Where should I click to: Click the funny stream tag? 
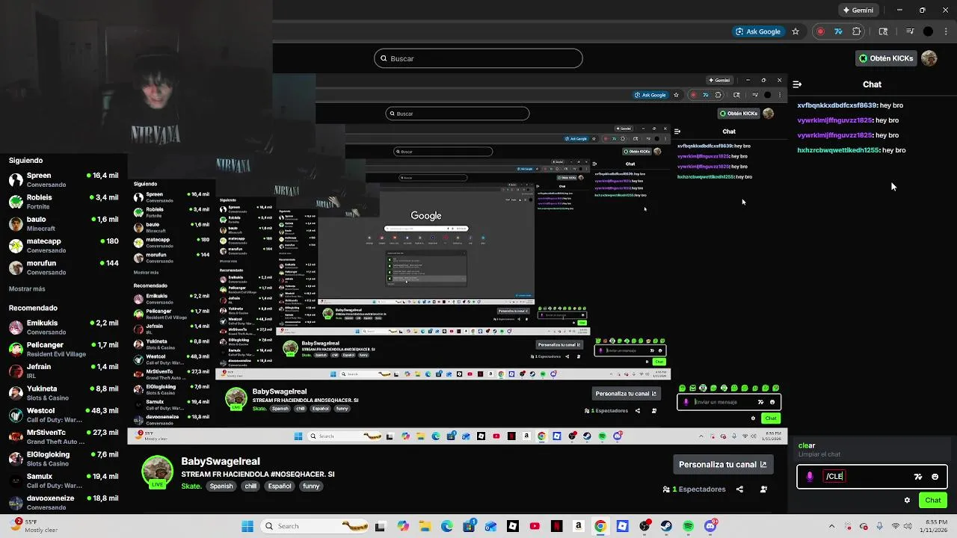click(311, 486)
